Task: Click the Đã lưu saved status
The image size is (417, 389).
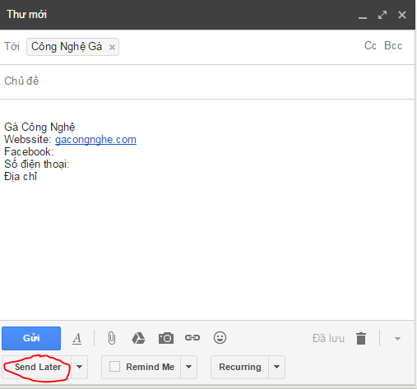Action: 328,339
